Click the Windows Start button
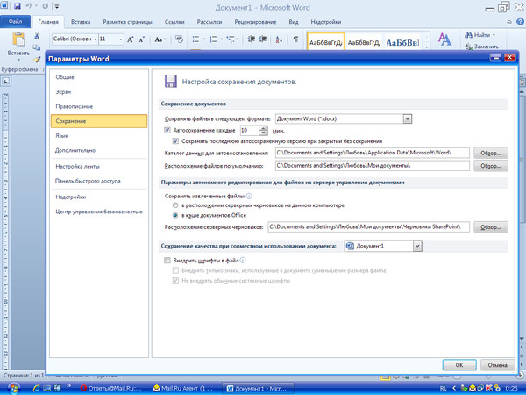 point(14,389)
